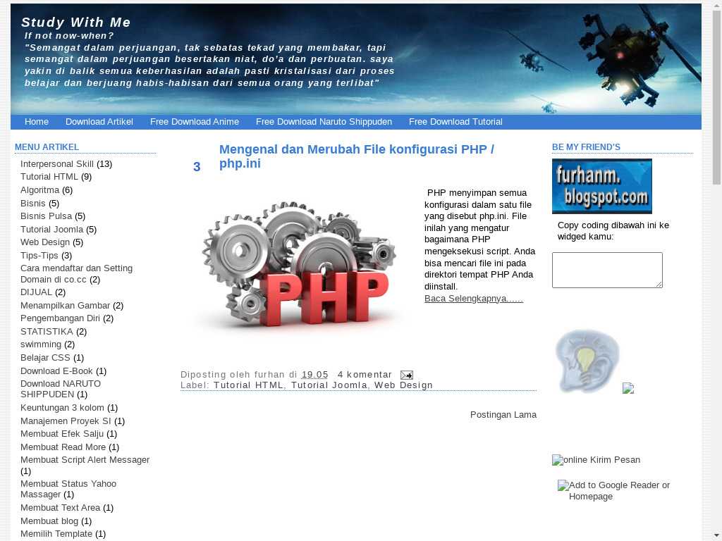The width and height of the screenshot is (722, 541).
Task: Go to Free Download Anime page
Action: click(195, 122)
